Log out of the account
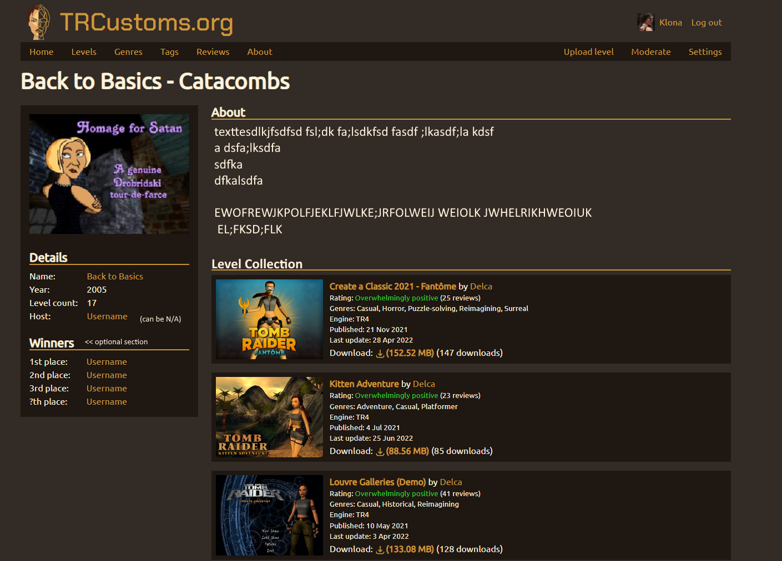The height and width of the screenshot is (561, 782). tap(706, 22)
